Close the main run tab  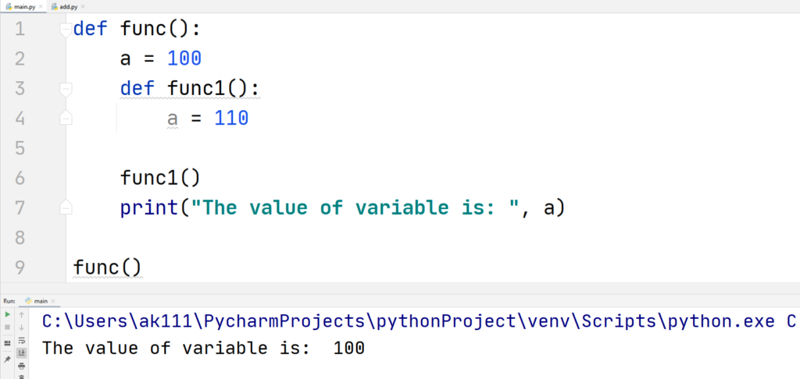[53, 301]
